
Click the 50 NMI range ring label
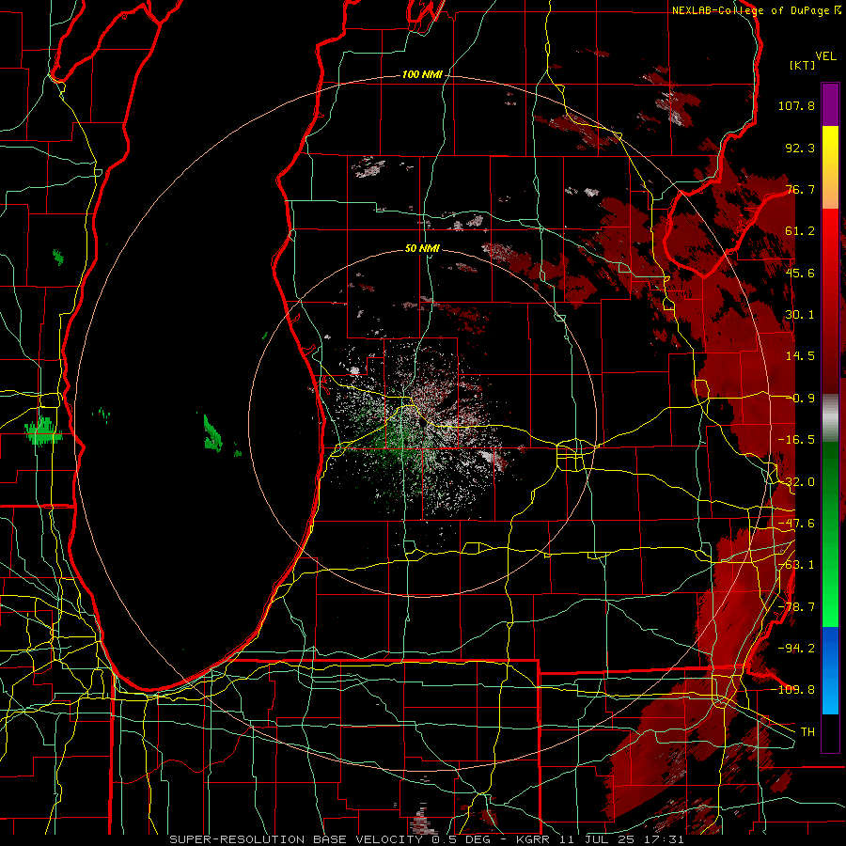[x=422, y=249]
